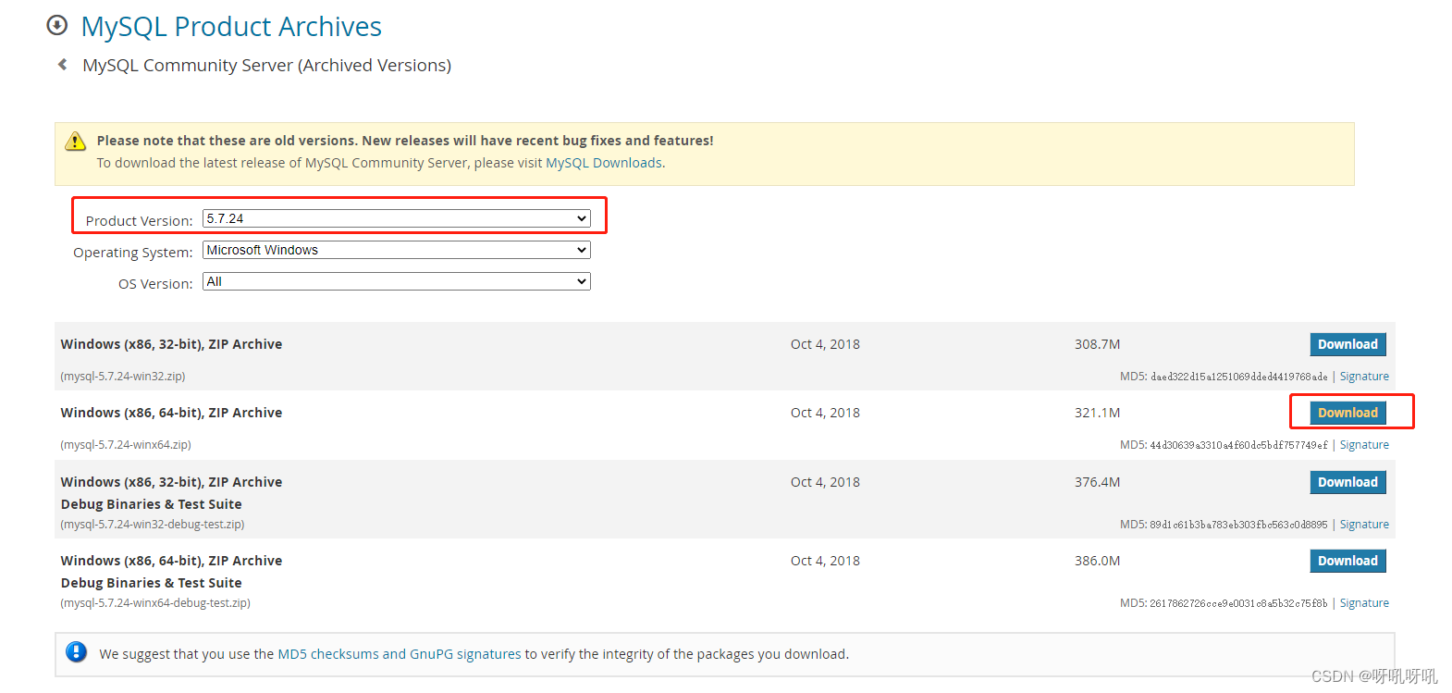Screen dimensions: 1452x693
Task: Open Signature link for mysql-5.7.24-win32.zip
Action: coord(1364,377)
